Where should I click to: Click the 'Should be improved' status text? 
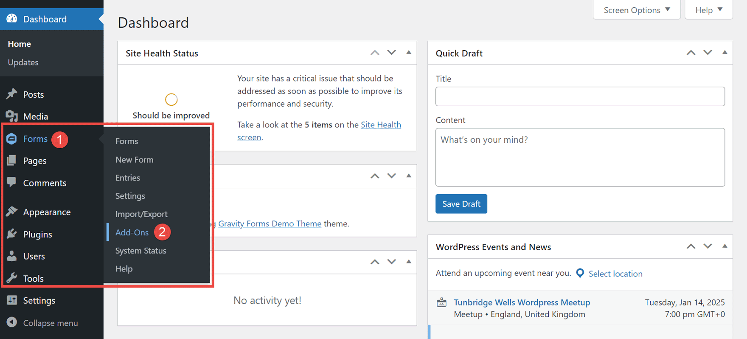[x=171, y=116]
